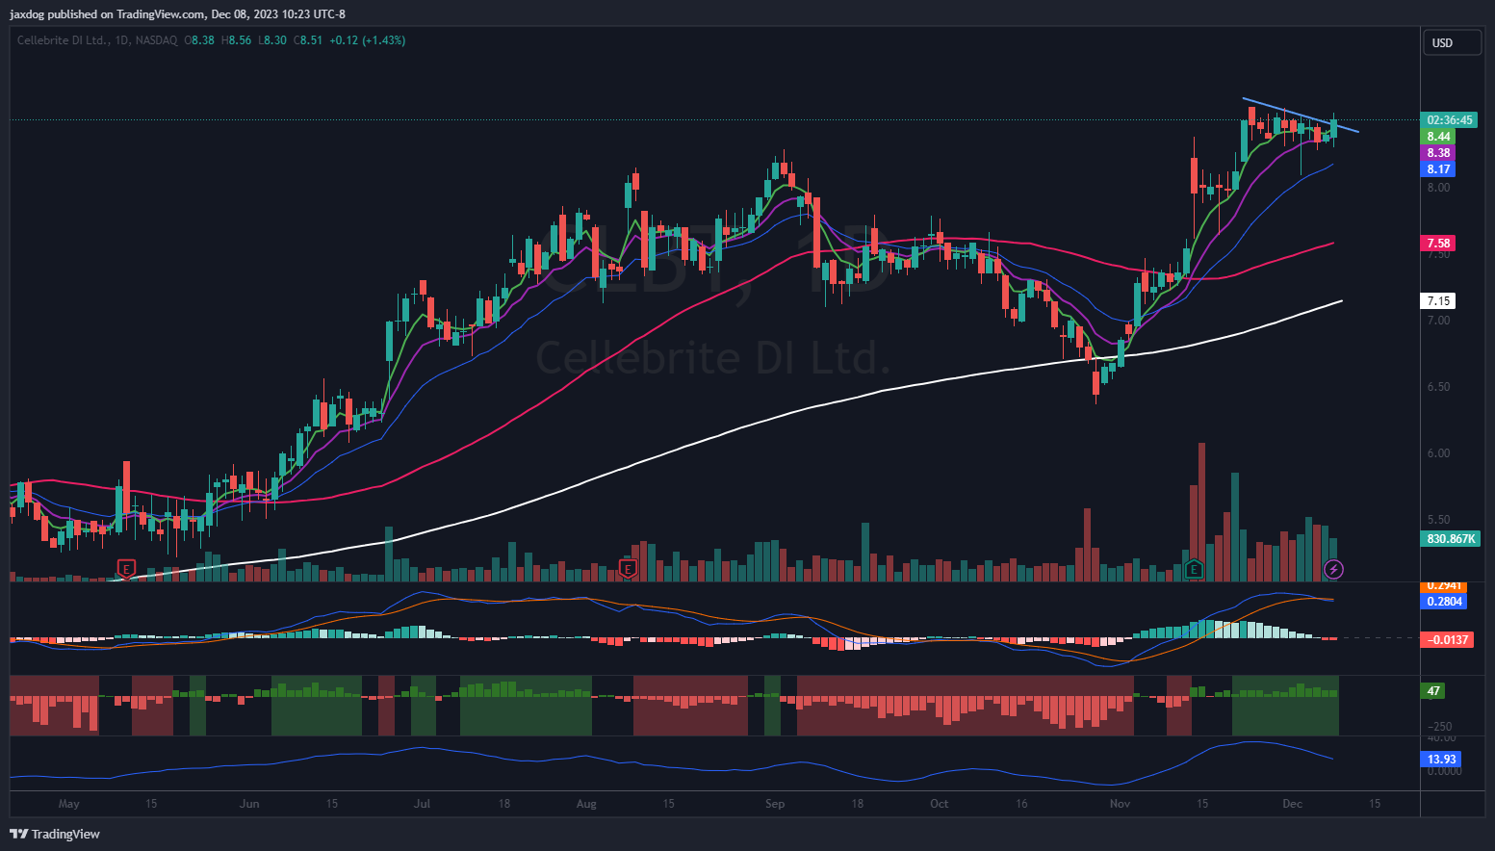This screenshot has width=1495, height=851.
Task: Click the green indicator value label 47
Action: (1433, 691)
